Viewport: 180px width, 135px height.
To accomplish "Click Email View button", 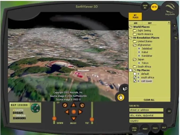I will (x=134, y=129).
